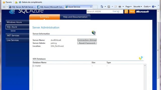Click the Reset Password button
This screenshot has height=90, width=161.
(87, 43)
